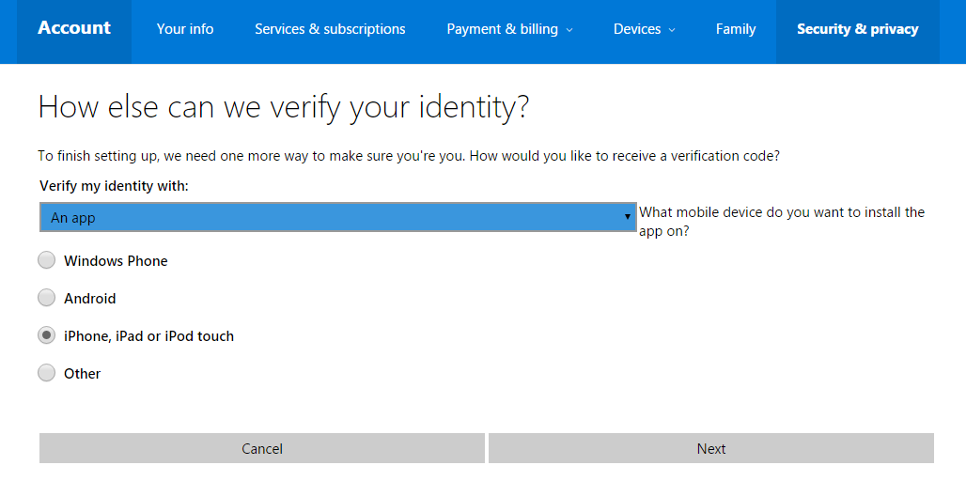Go to Services & subscriptions
Viewport: 966px width, 481px height.
(x=330, y=29)
